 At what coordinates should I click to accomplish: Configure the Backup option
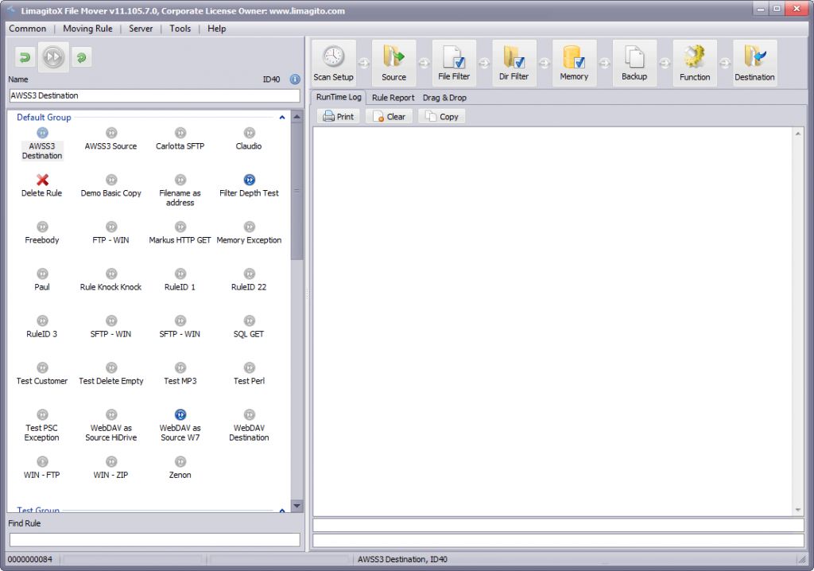pos(634,62)
